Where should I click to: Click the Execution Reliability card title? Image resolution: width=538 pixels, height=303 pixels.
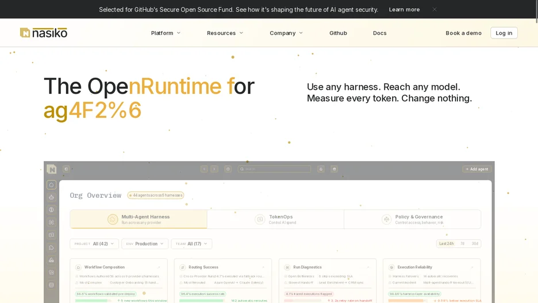(415, 267)
